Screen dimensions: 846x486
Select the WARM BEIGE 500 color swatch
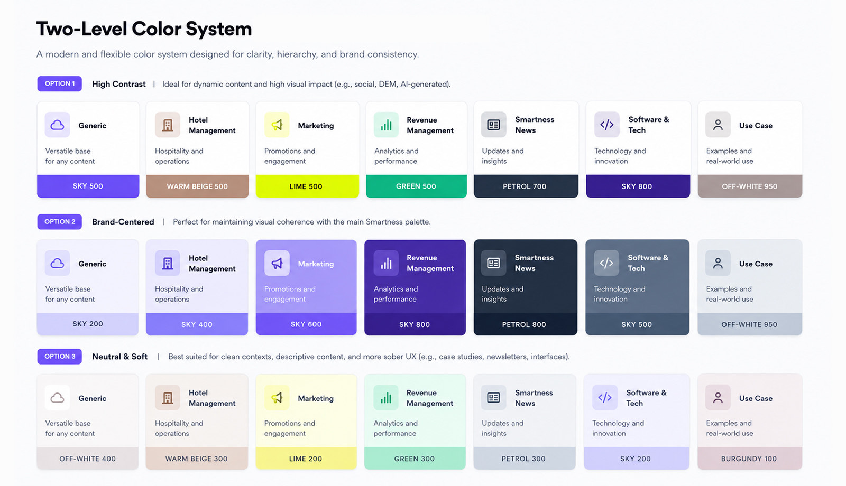197,186
